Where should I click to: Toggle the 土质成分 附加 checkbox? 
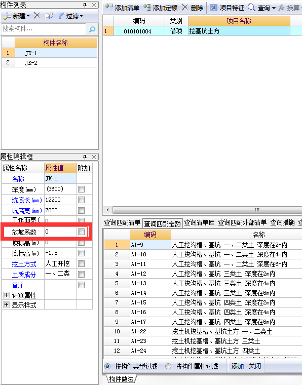(x=81, y=274)
